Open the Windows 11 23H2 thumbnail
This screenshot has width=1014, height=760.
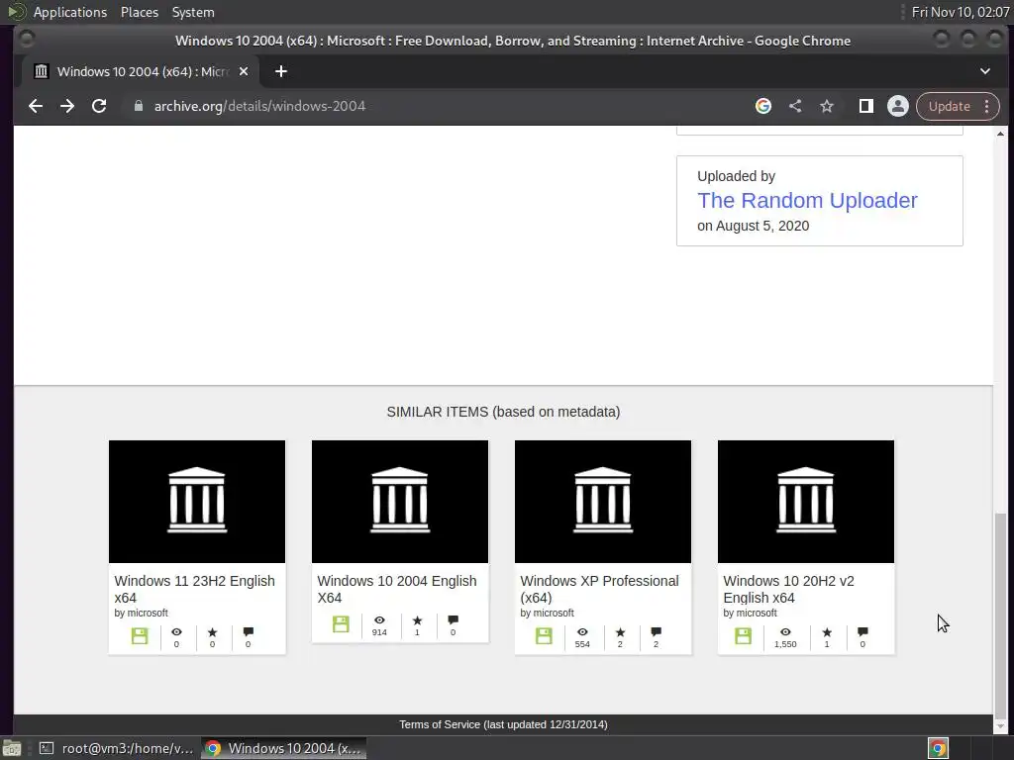pyautogui.click(x=197, y=502)
